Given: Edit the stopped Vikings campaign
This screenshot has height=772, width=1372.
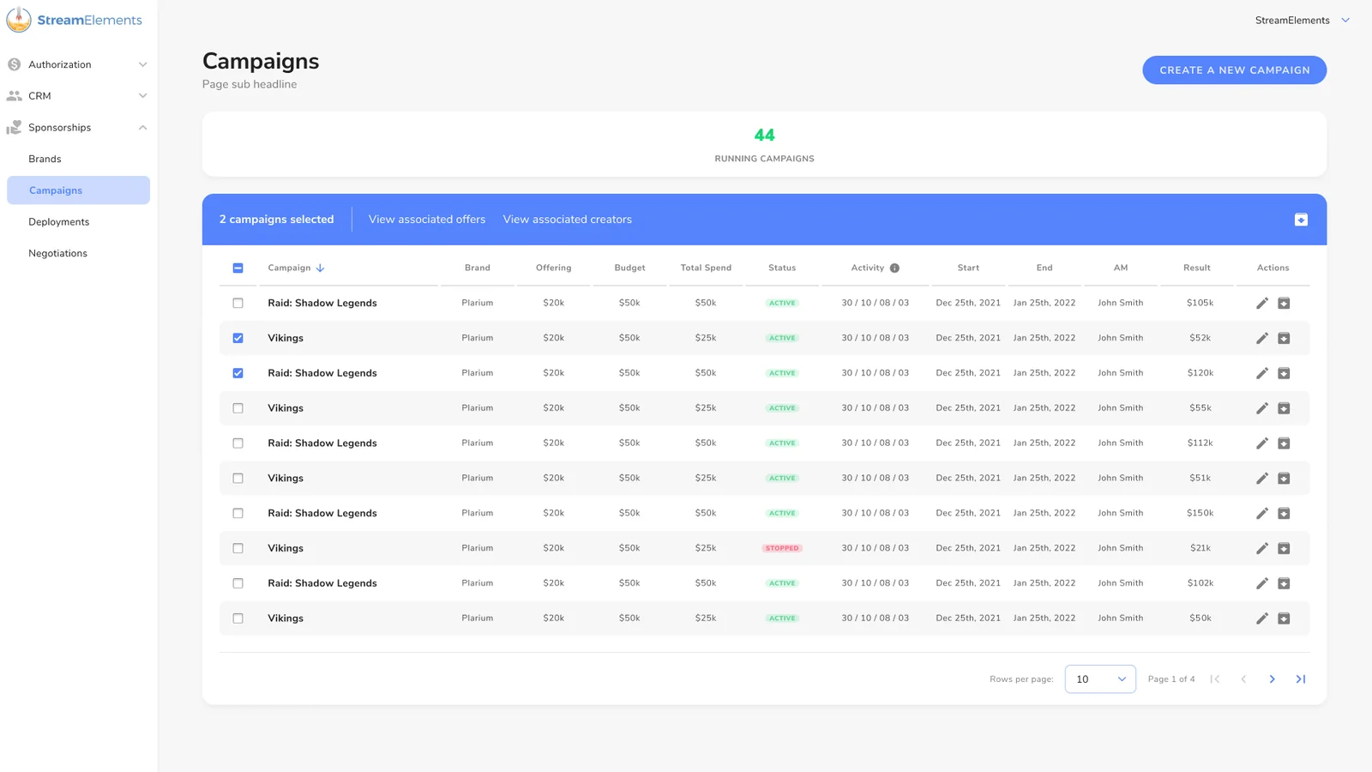Looking at the screenshot, I should (1261, 548).
